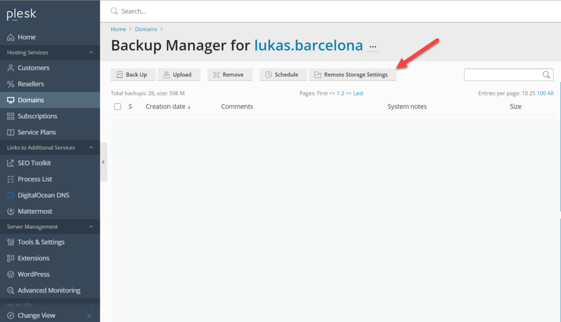
Task: Open Remote Storage Settings
Action: pos(352,75)
